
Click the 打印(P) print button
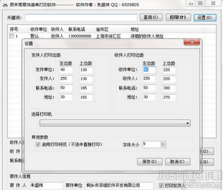(x=178, y=17)
